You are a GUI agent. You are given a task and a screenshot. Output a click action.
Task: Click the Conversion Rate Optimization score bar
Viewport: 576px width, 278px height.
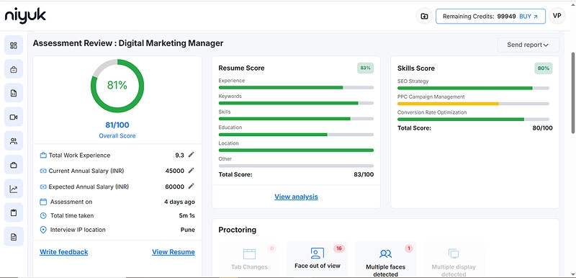point(473,120)
